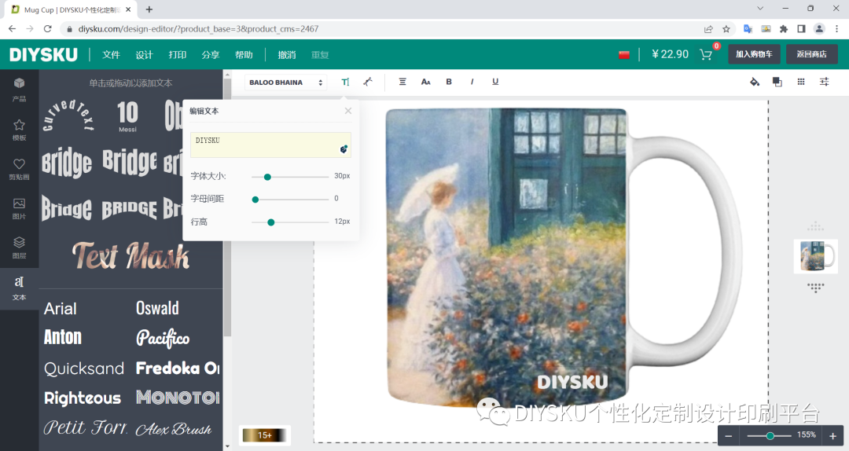Image resolution: width=849 pixels, height=451 pixels.
Task: Open the 模板 (Templates) sidebar panel
Action: pyautogui.click(x=19, y=130)
